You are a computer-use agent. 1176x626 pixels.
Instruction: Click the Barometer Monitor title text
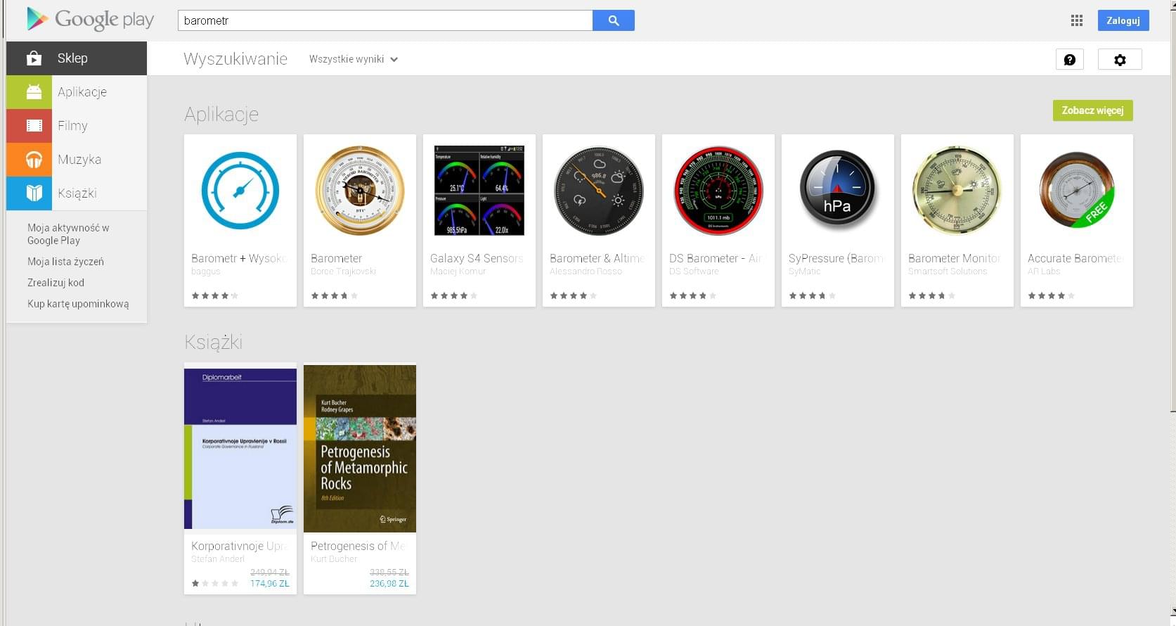(954, 259)
